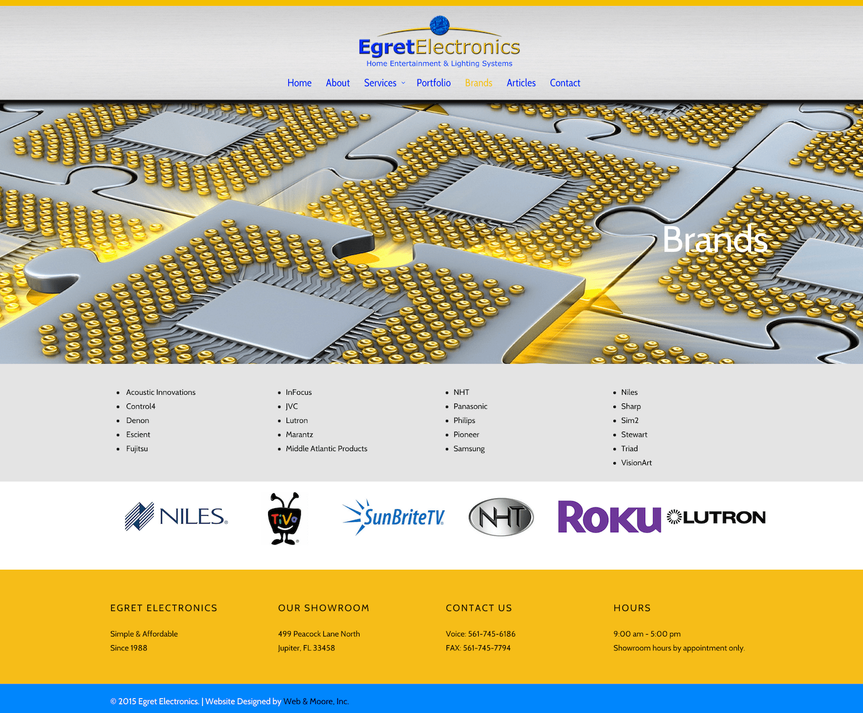The width and height of the screenshot is (863, 713).
Task: Click Escient in the brand list
Action: (138, 434)
